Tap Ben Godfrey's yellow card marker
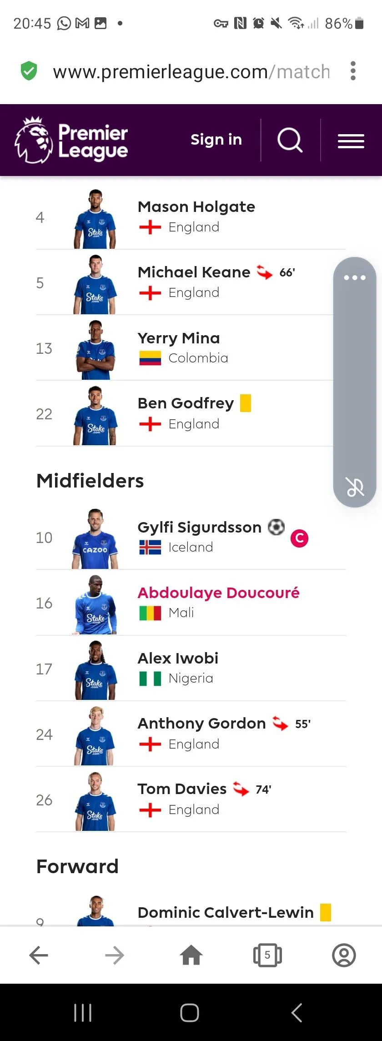Viewport: 382px width, 1041px height. [x=246, y=403]
